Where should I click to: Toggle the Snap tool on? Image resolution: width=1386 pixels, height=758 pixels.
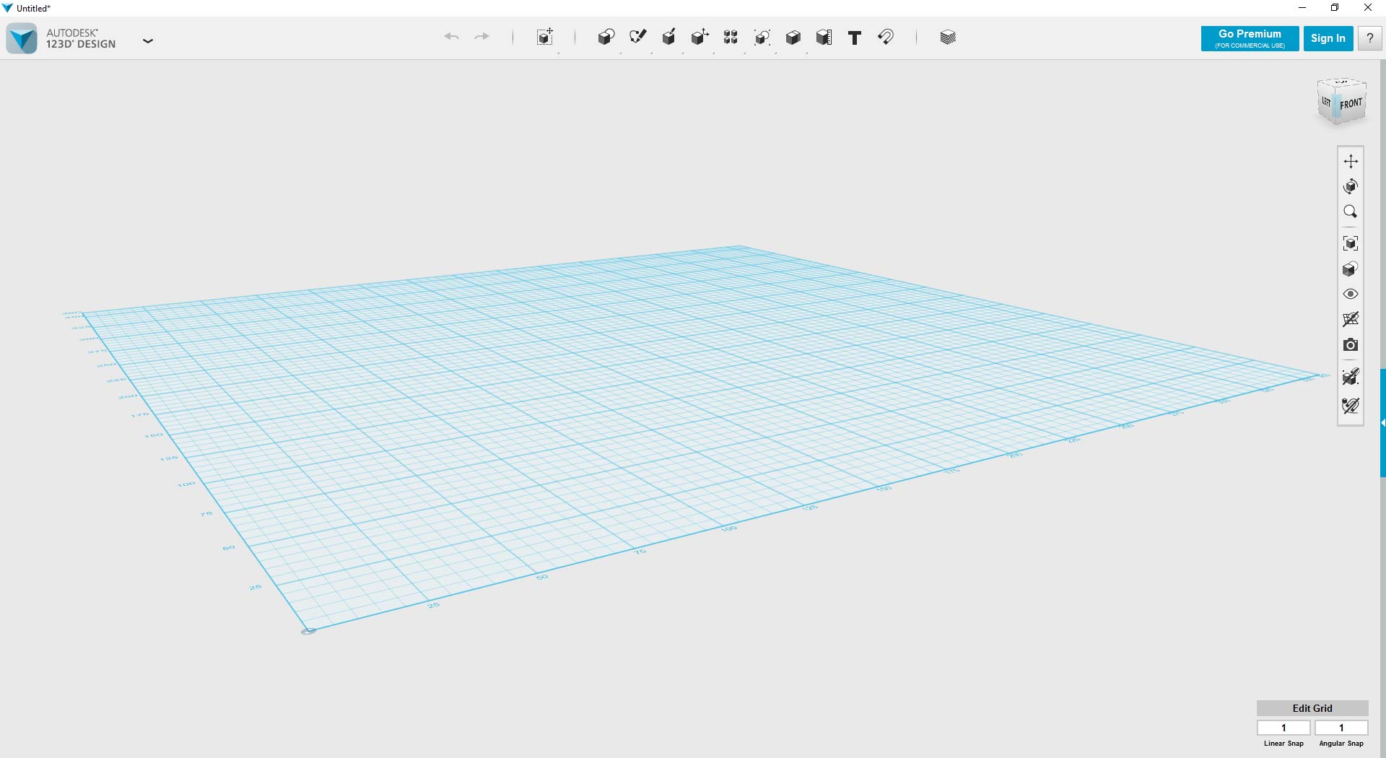point(886,37)
